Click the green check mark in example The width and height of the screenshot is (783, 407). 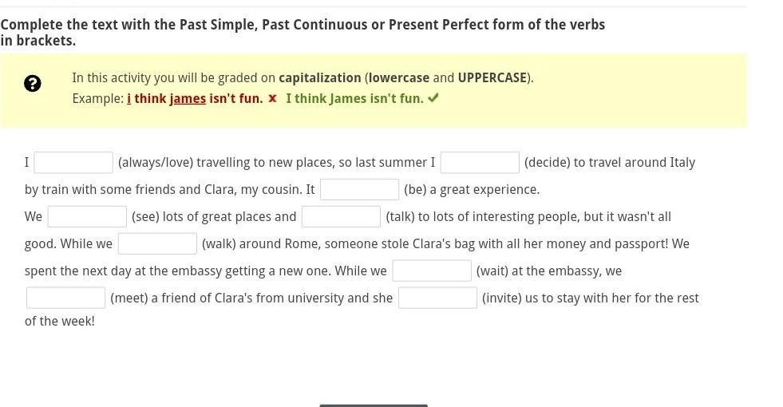pos(433,98)
